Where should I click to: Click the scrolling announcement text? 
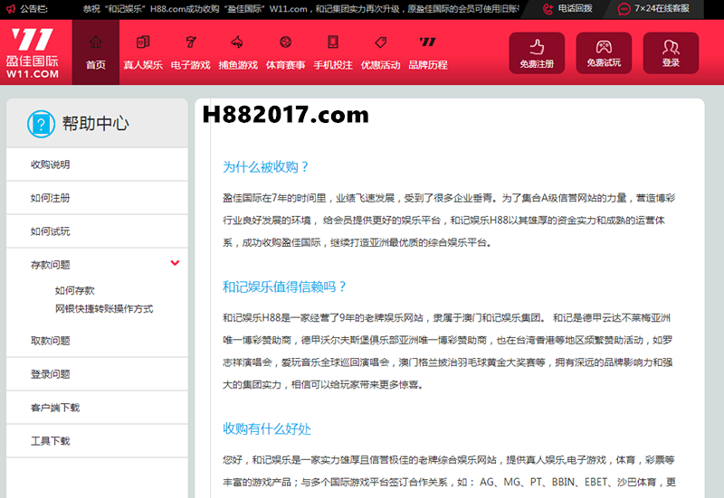301,9
